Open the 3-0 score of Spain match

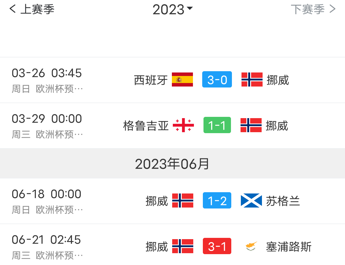click(217, 79)
